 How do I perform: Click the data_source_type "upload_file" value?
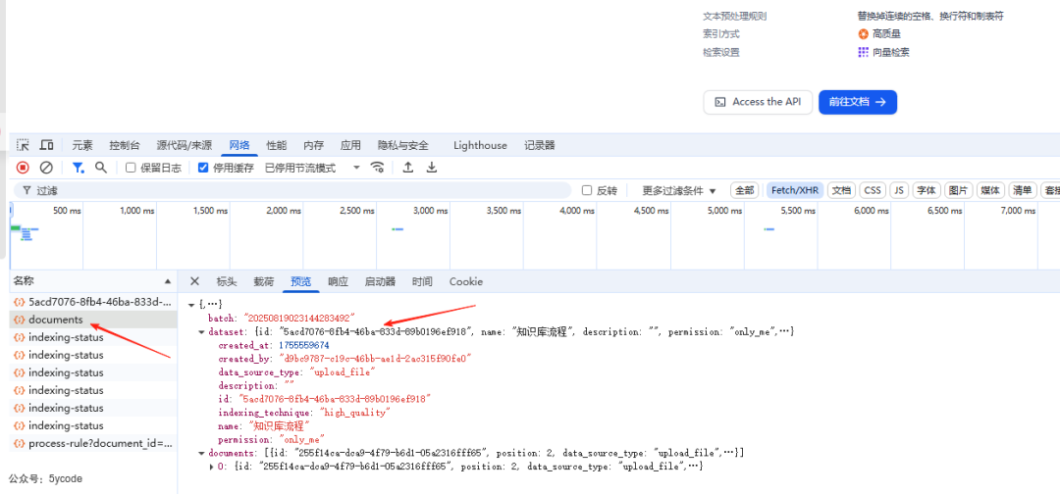click(343, 371)
